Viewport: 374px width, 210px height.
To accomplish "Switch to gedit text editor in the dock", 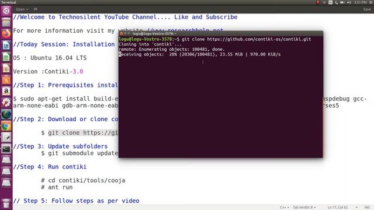I will coord(6,138).
